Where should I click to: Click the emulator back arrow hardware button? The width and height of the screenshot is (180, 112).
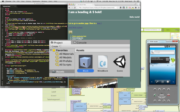pos(164,101)
